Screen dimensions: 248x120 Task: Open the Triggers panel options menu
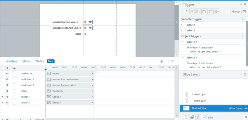click(x=241, y=5)
